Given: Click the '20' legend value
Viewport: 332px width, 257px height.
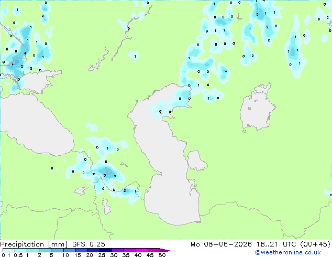Looking at the screenshot, I should (90, 255).
